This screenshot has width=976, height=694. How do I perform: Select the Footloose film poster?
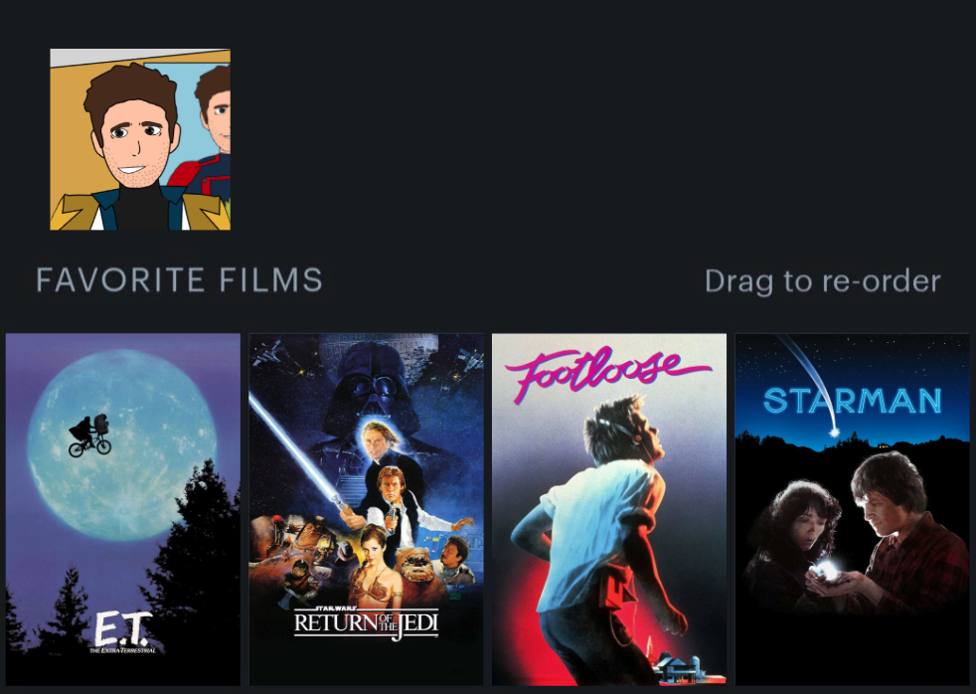(608, 509)
